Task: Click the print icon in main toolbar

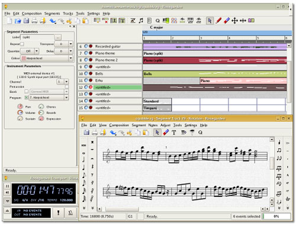Action: click(x=34, y=21)
